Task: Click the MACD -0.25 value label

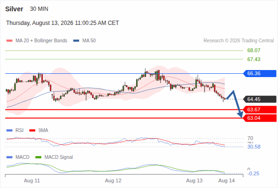Action: coord(253,173)
